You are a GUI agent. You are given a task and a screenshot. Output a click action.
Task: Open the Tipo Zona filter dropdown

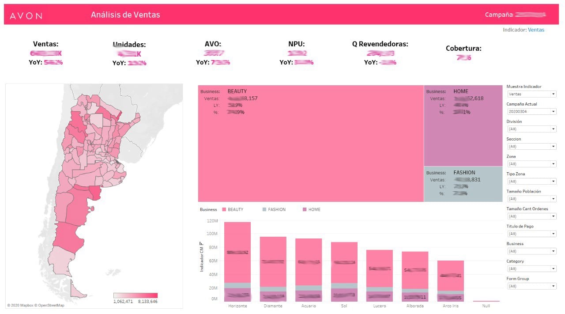531,181
